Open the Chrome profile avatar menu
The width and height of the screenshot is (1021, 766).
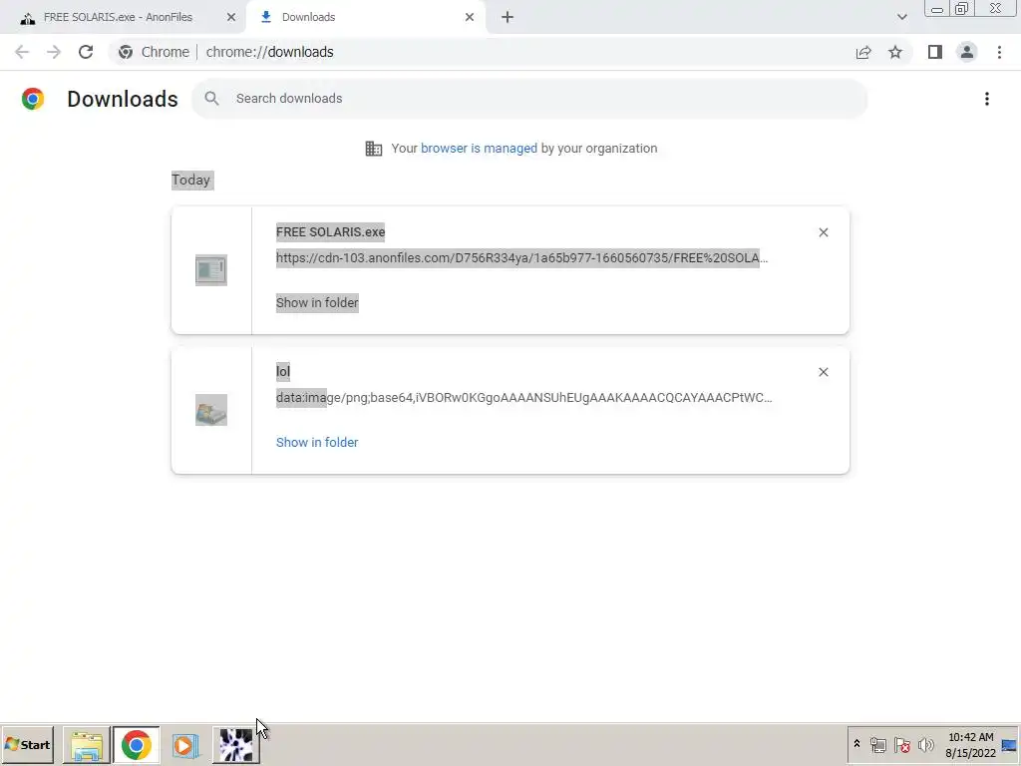click(967, 52)
